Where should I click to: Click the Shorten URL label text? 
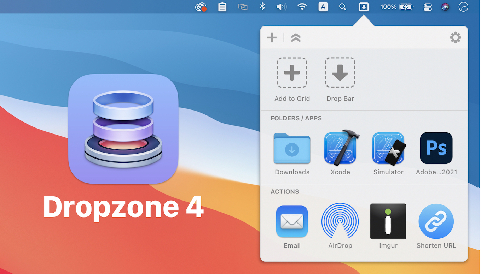pos(436,245)
